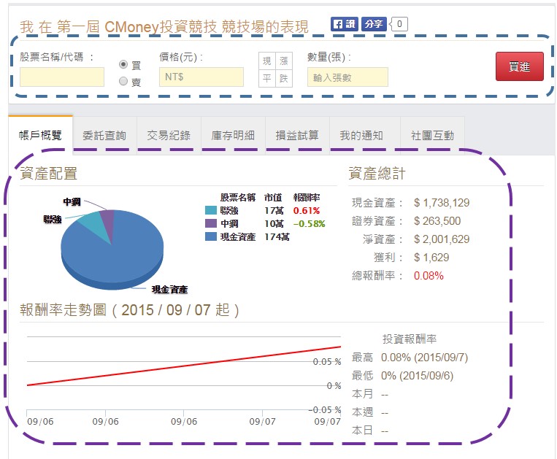This screenshot has width=557, height=459.
Task: Focus the NT$ price input field
Action: tap(201, 77)
